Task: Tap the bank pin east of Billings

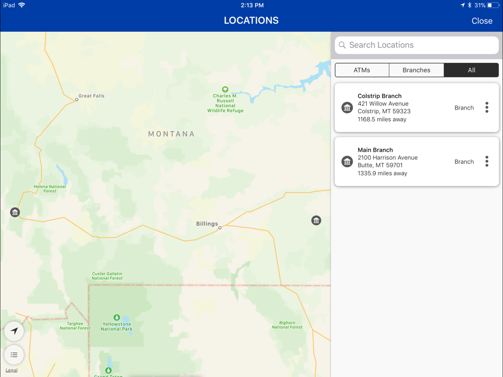Action: click(x=316, y=220)
